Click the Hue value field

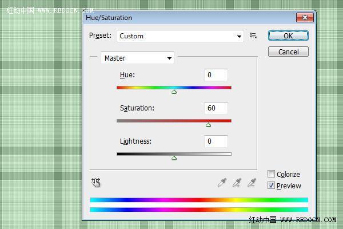pos(216,75)
